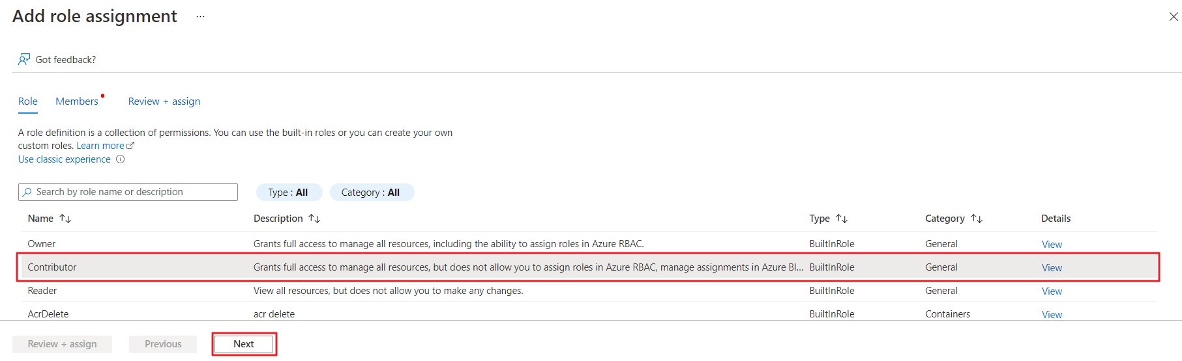
Task: Select the Owner role row
Action: click(42, 244)
